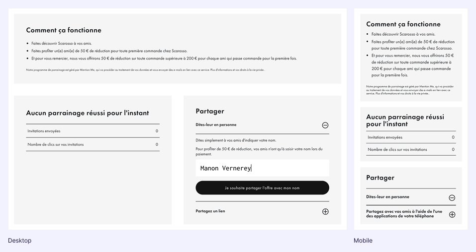Click the "Desktop" frame label
The width and height of the screenshot is (476, 252).
19,241
